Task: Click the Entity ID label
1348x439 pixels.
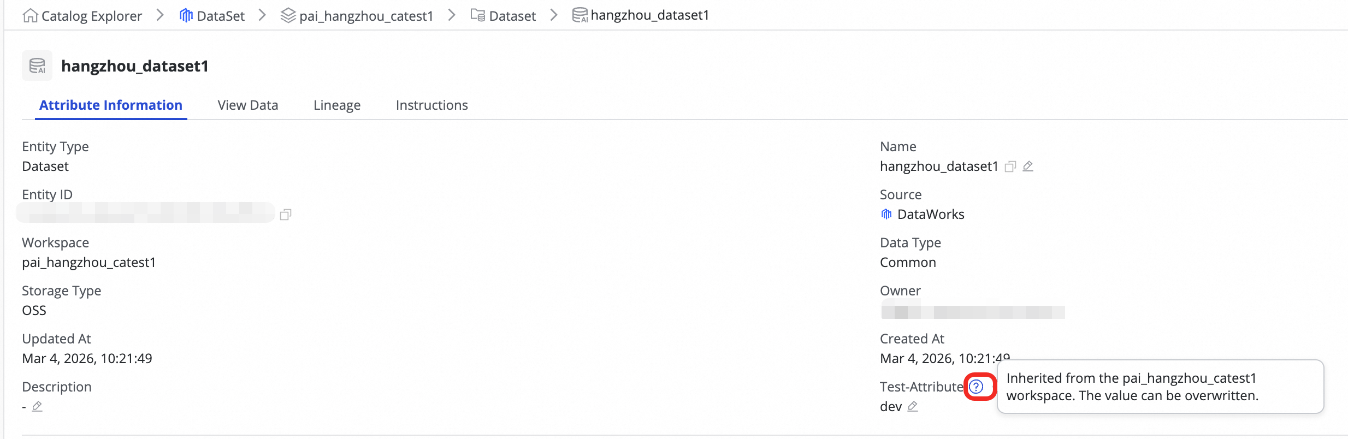Action: click(x=47, y=194)
